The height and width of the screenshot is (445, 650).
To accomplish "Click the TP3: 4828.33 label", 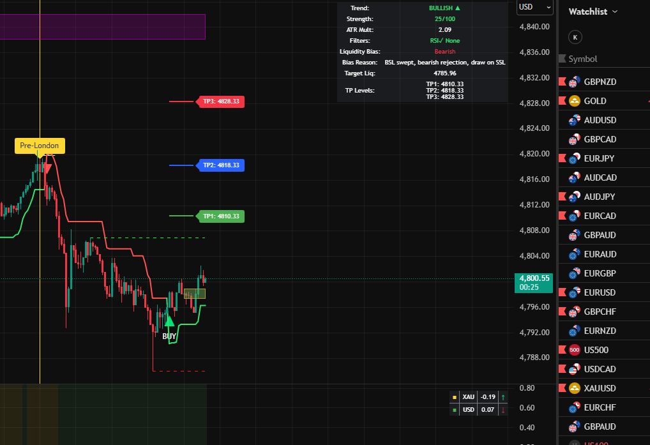I will point(221,102).
